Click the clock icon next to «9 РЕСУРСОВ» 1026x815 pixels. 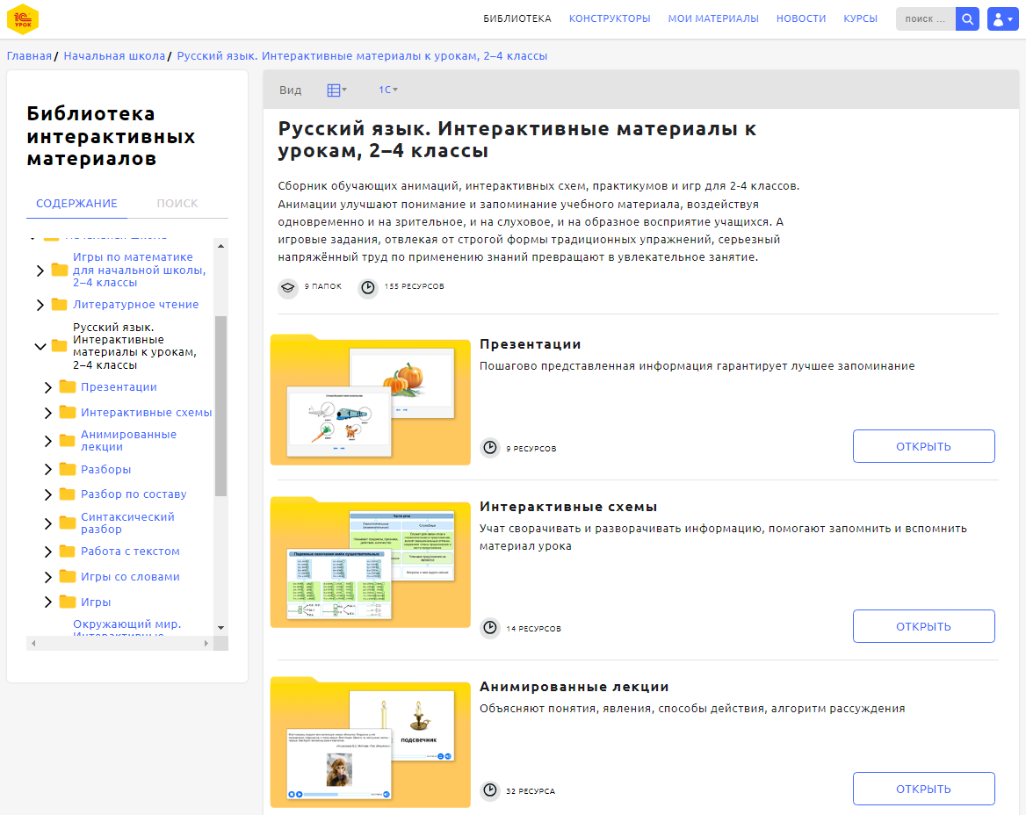point(490,446)
